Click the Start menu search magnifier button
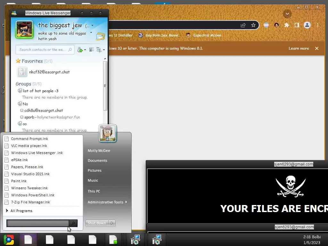Screen dimensions: 328x246 [73, 223]
